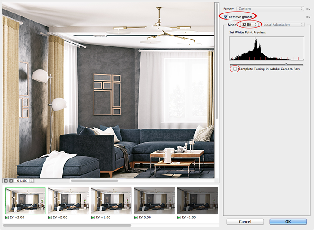Select the EV +1.00 thumbnail
314x230 pixels.
[x=111, y=201]
